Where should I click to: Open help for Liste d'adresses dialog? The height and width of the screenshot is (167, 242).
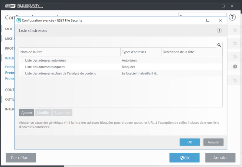[219, 31]
